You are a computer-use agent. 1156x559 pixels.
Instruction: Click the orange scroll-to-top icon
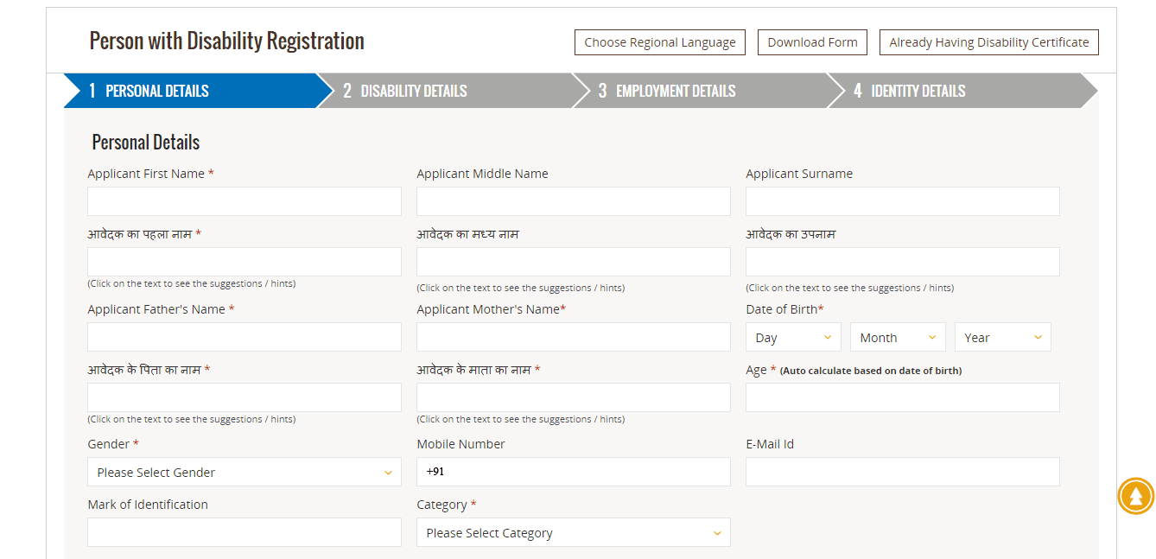tap(1135, 496)
